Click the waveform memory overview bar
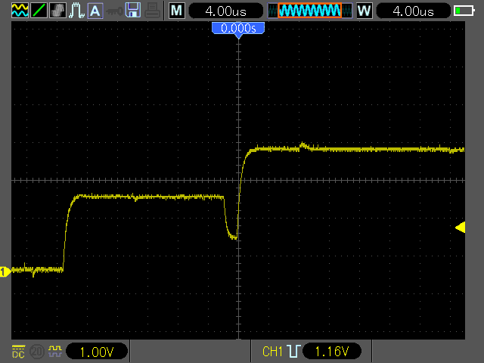Viewport: 484px width, 363px height. coord(309,11)
